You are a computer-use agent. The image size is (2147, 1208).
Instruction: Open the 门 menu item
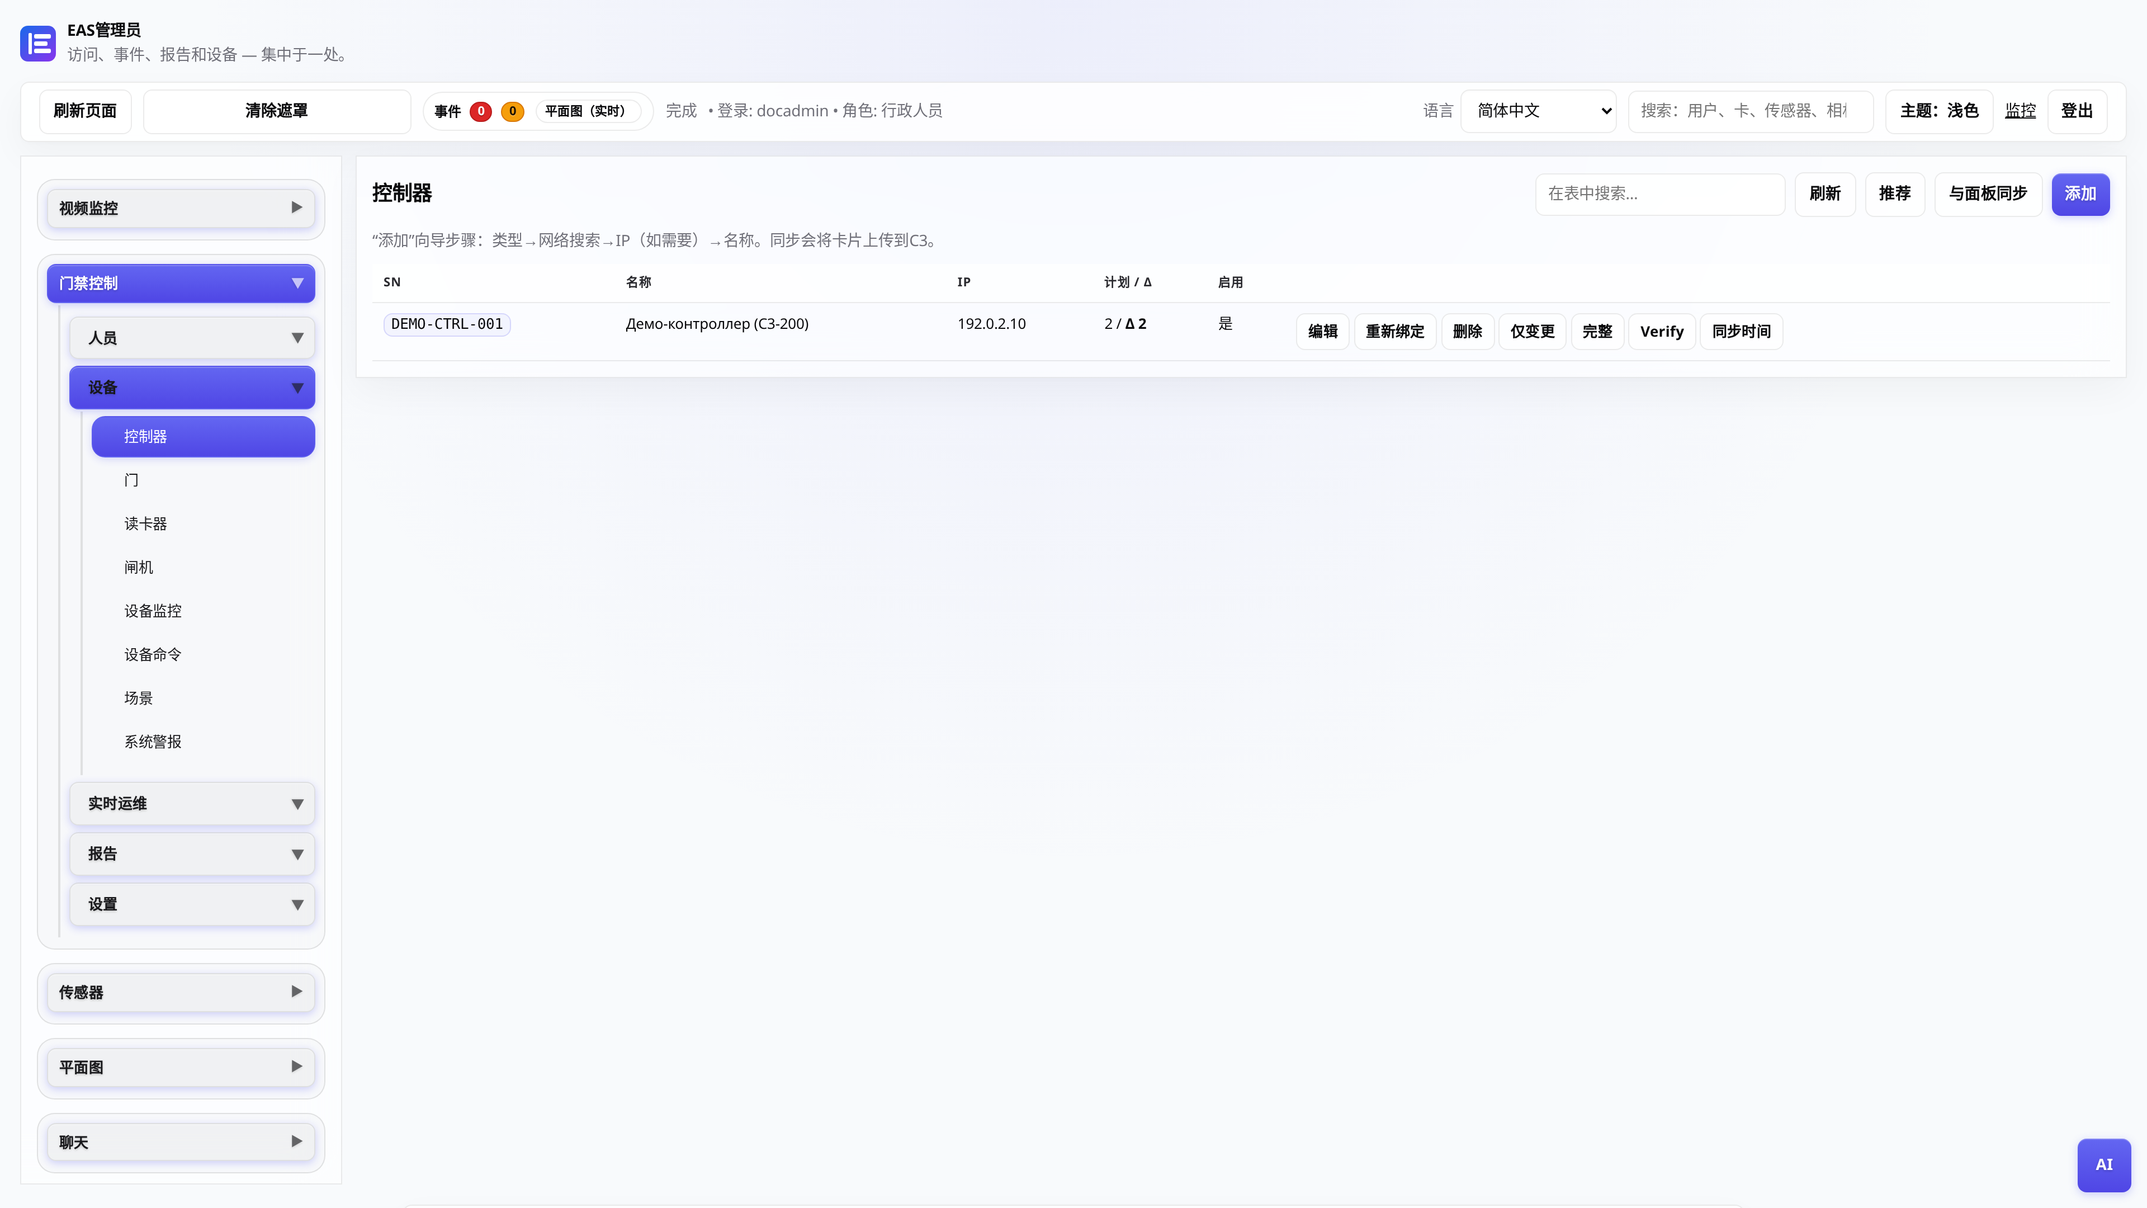204,480
